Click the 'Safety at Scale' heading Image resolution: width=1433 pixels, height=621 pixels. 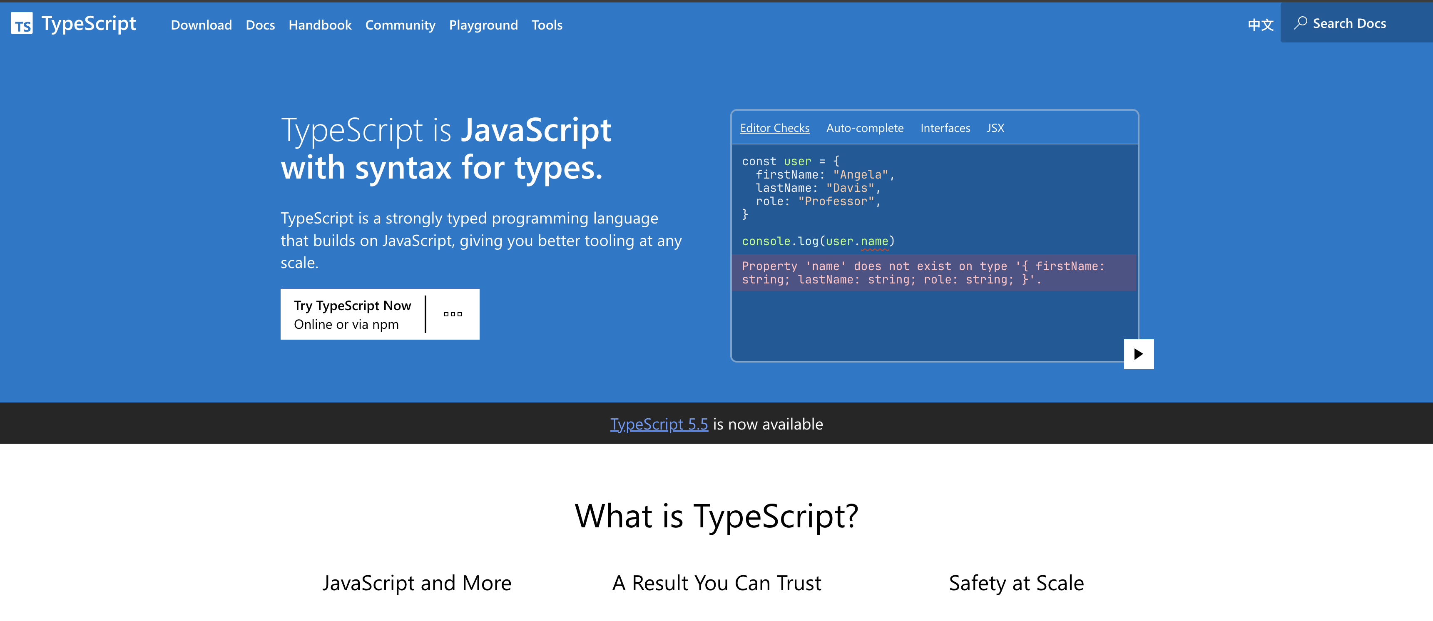tap(1016, 583)
